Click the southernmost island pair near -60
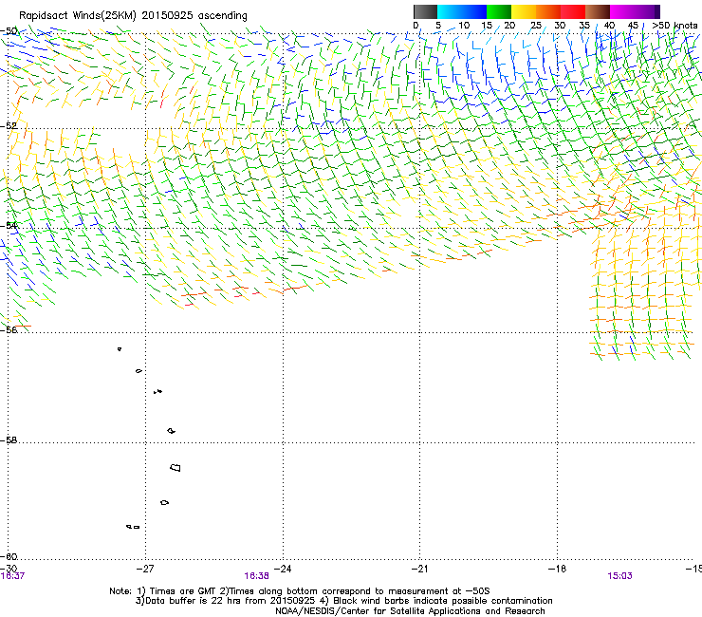 (x=133, y=527)
